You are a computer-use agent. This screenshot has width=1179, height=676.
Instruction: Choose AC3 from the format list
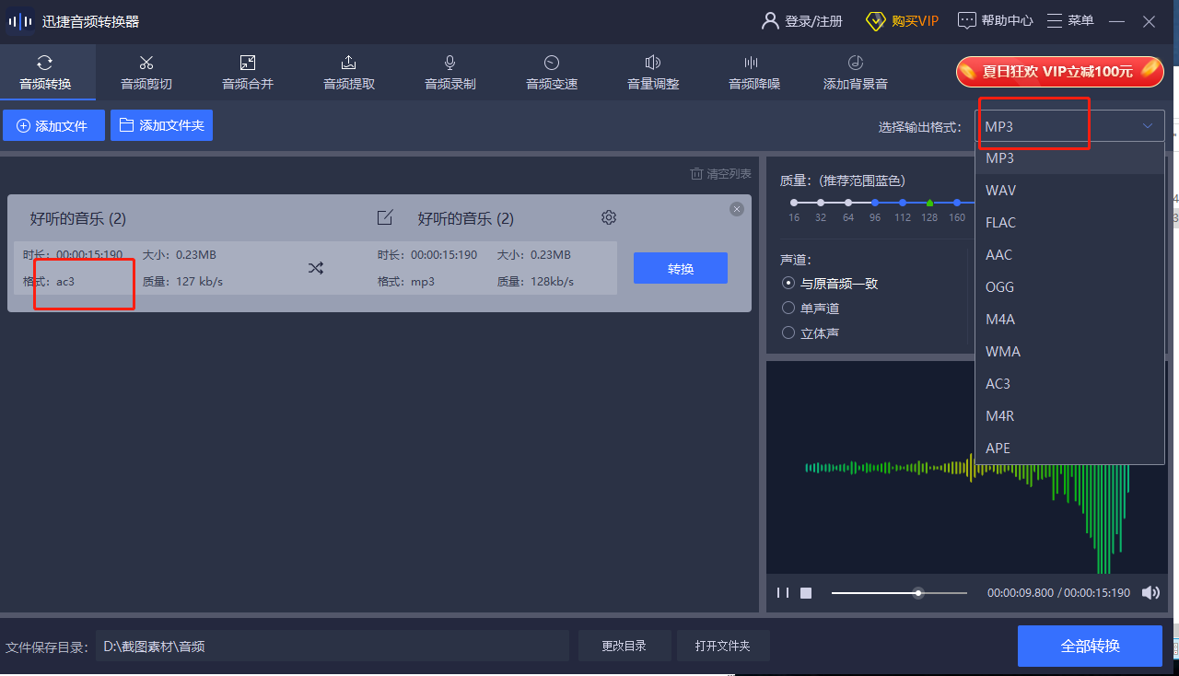click(1069, 384)
